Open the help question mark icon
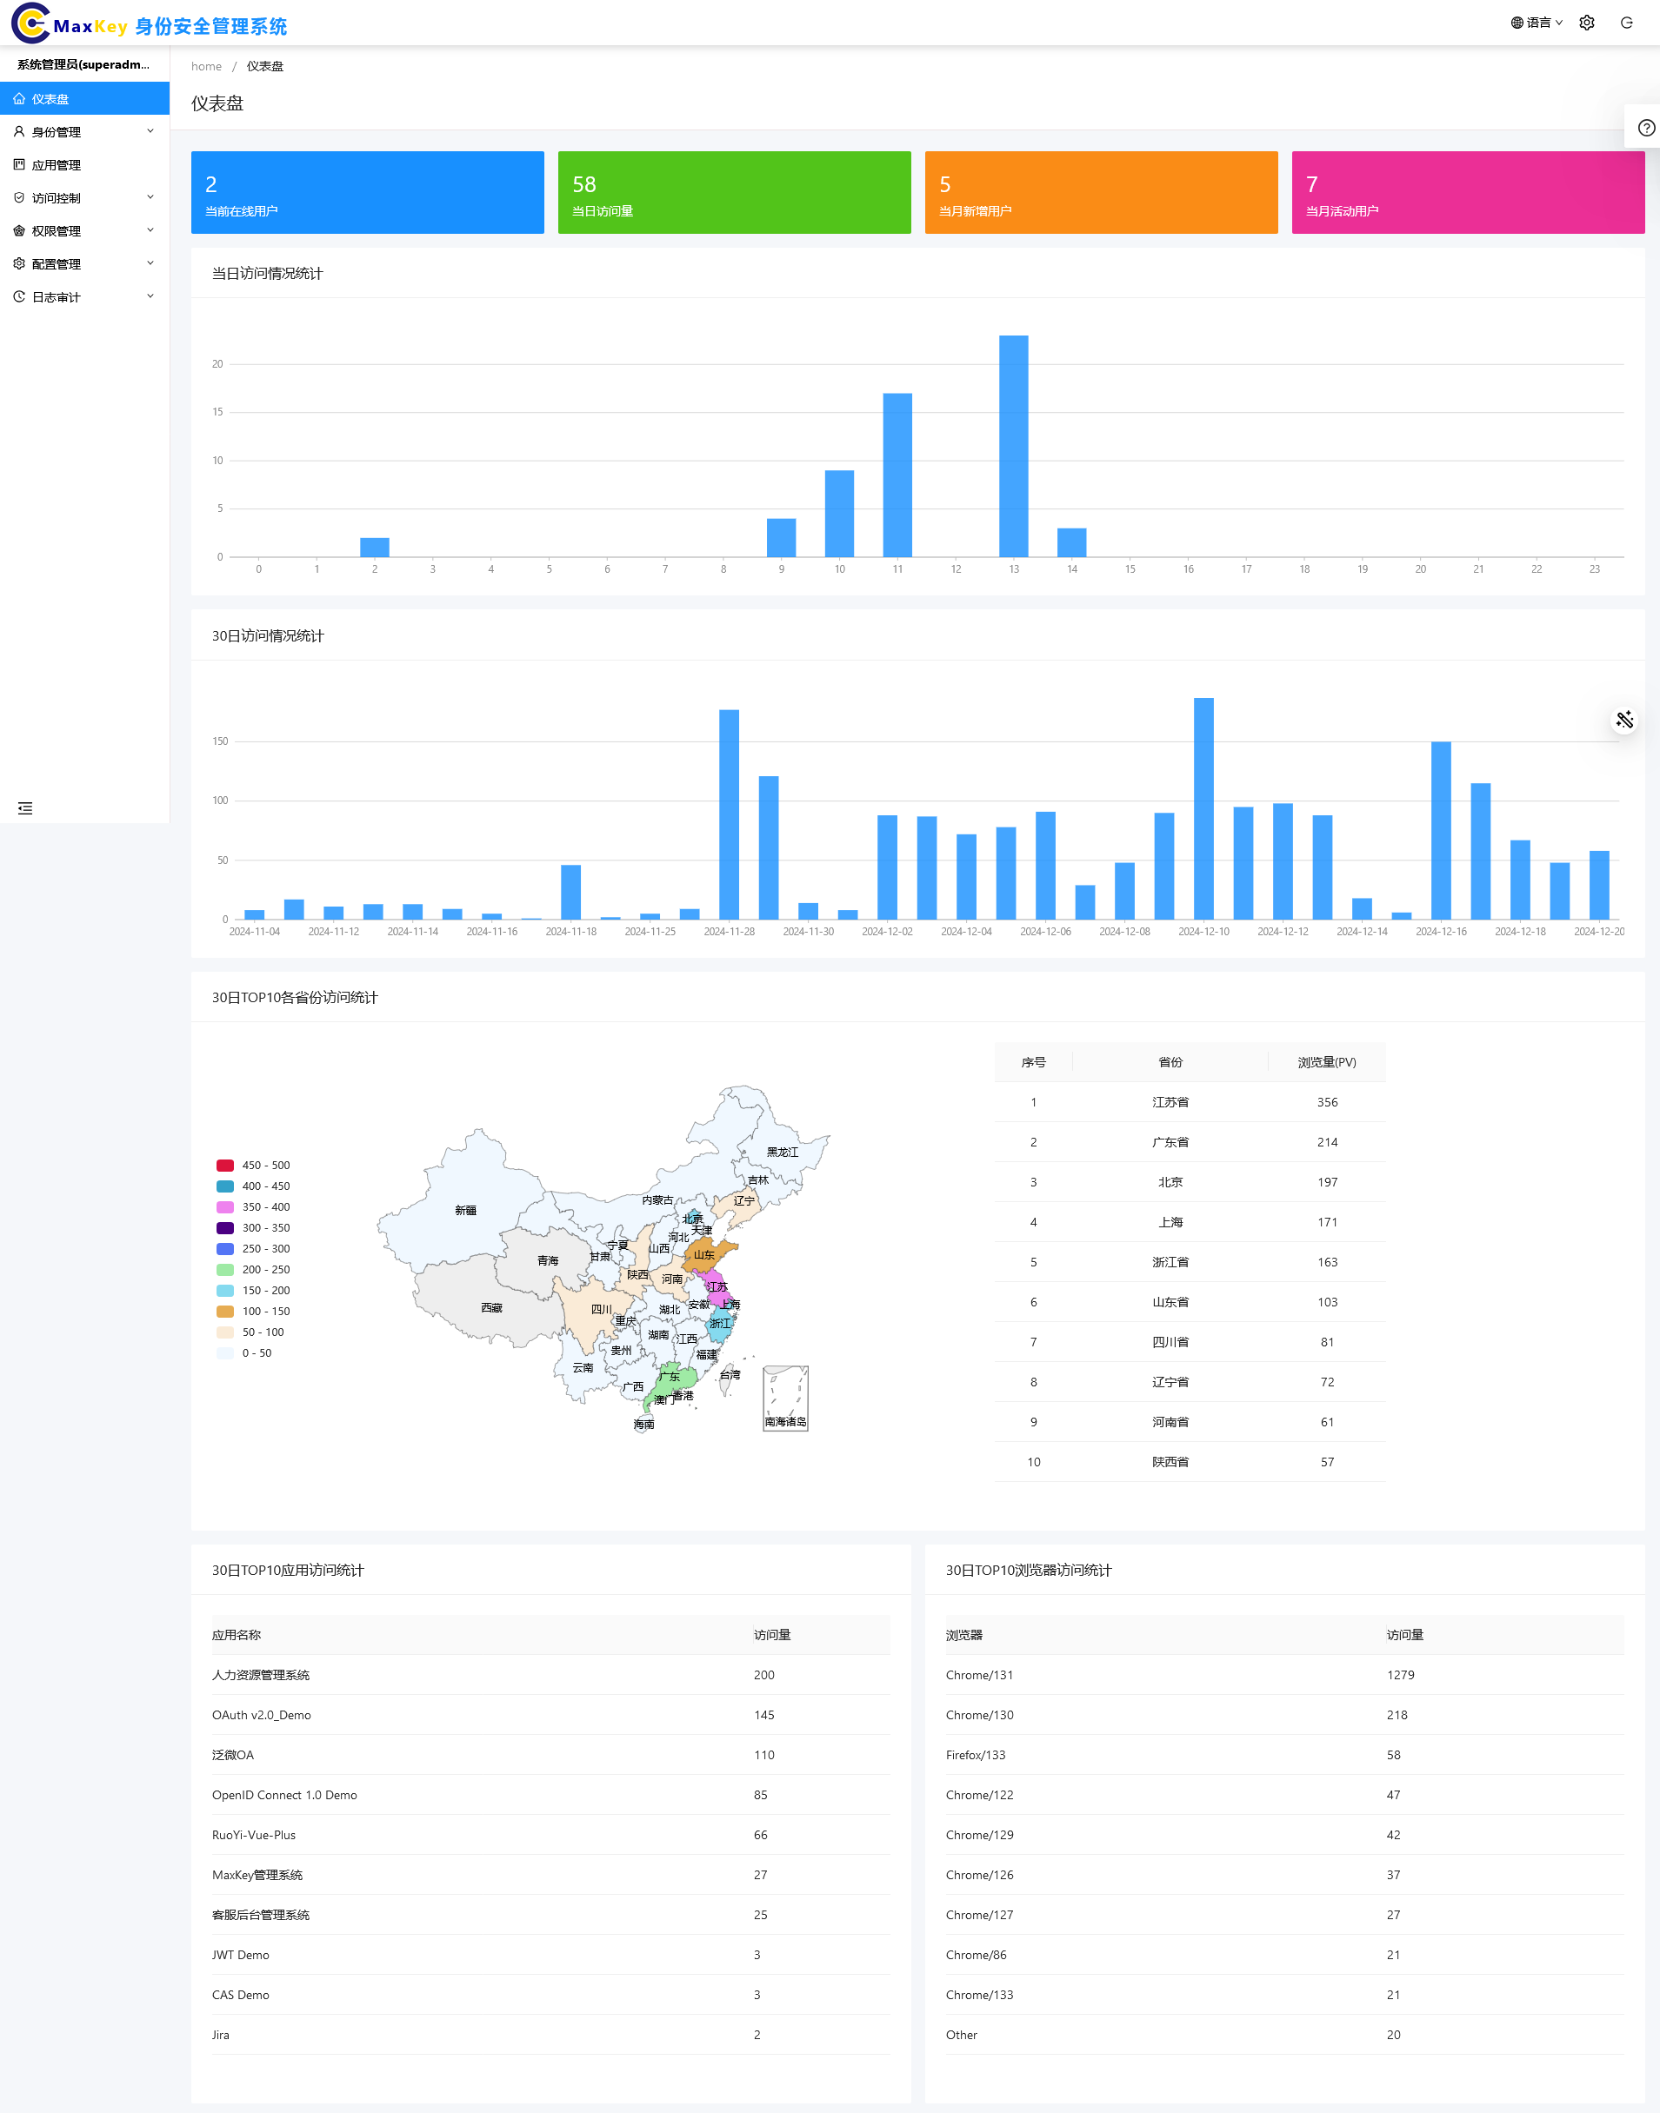The height and width of the screenshot is (2113, 1660). point(1645,129)
